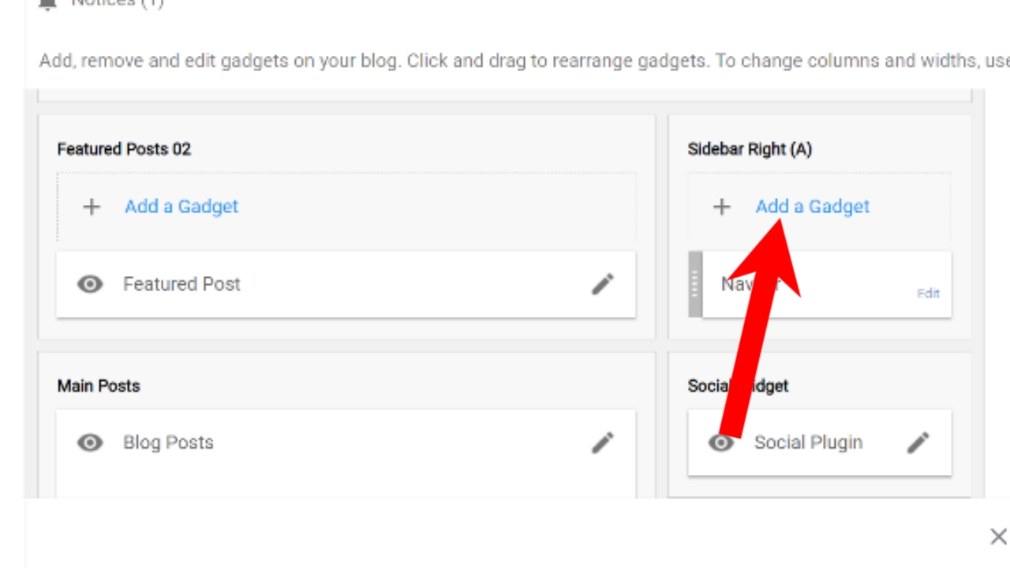Dismiss the bottom bar with X icon
The image size is (1010, 568).
pyautogui.click(x=998, y=536)
